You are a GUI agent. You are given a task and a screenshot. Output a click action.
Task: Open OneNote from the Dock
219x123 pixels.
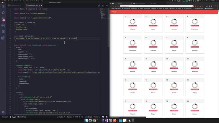point(106,120)
